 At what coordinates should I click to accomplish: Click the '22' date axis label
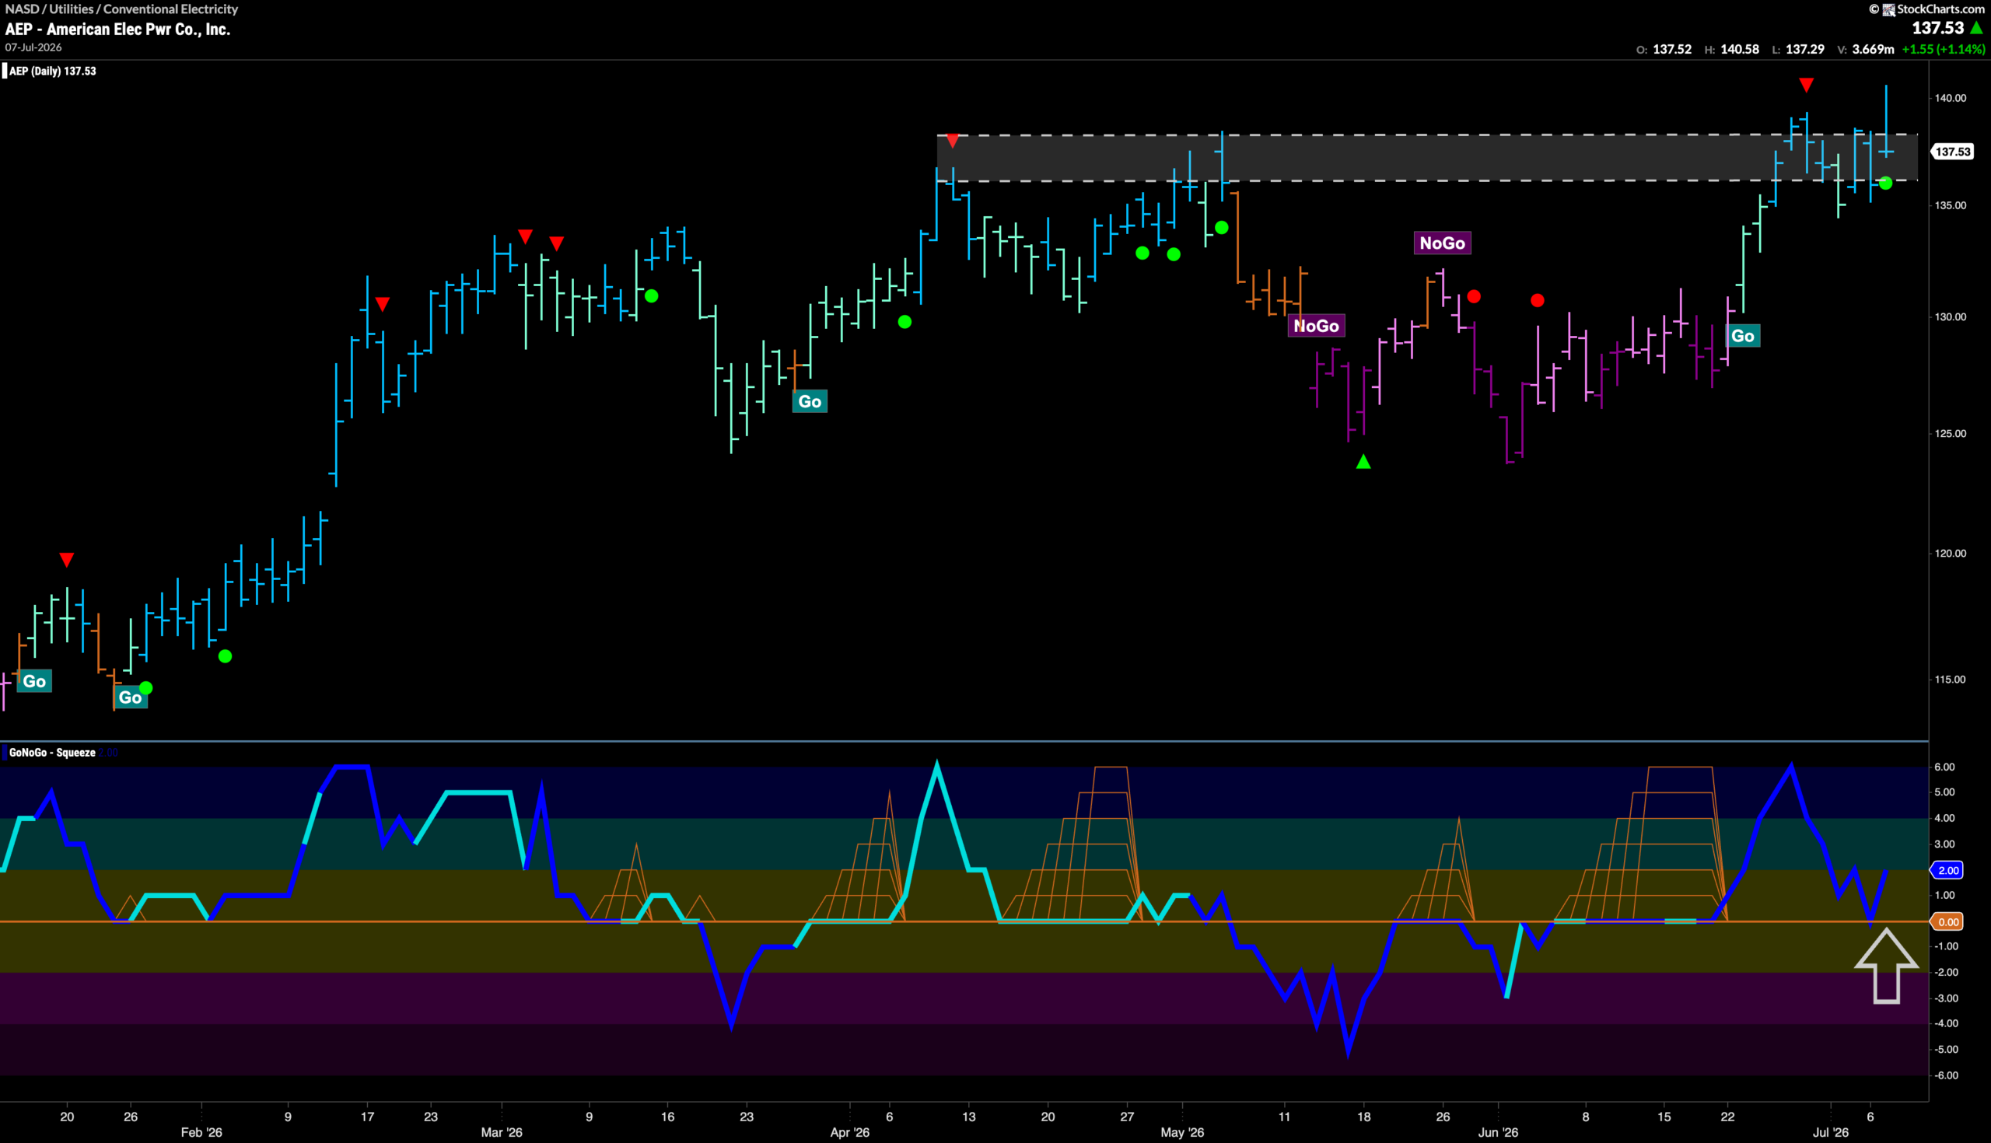tap(1728, 1117)
